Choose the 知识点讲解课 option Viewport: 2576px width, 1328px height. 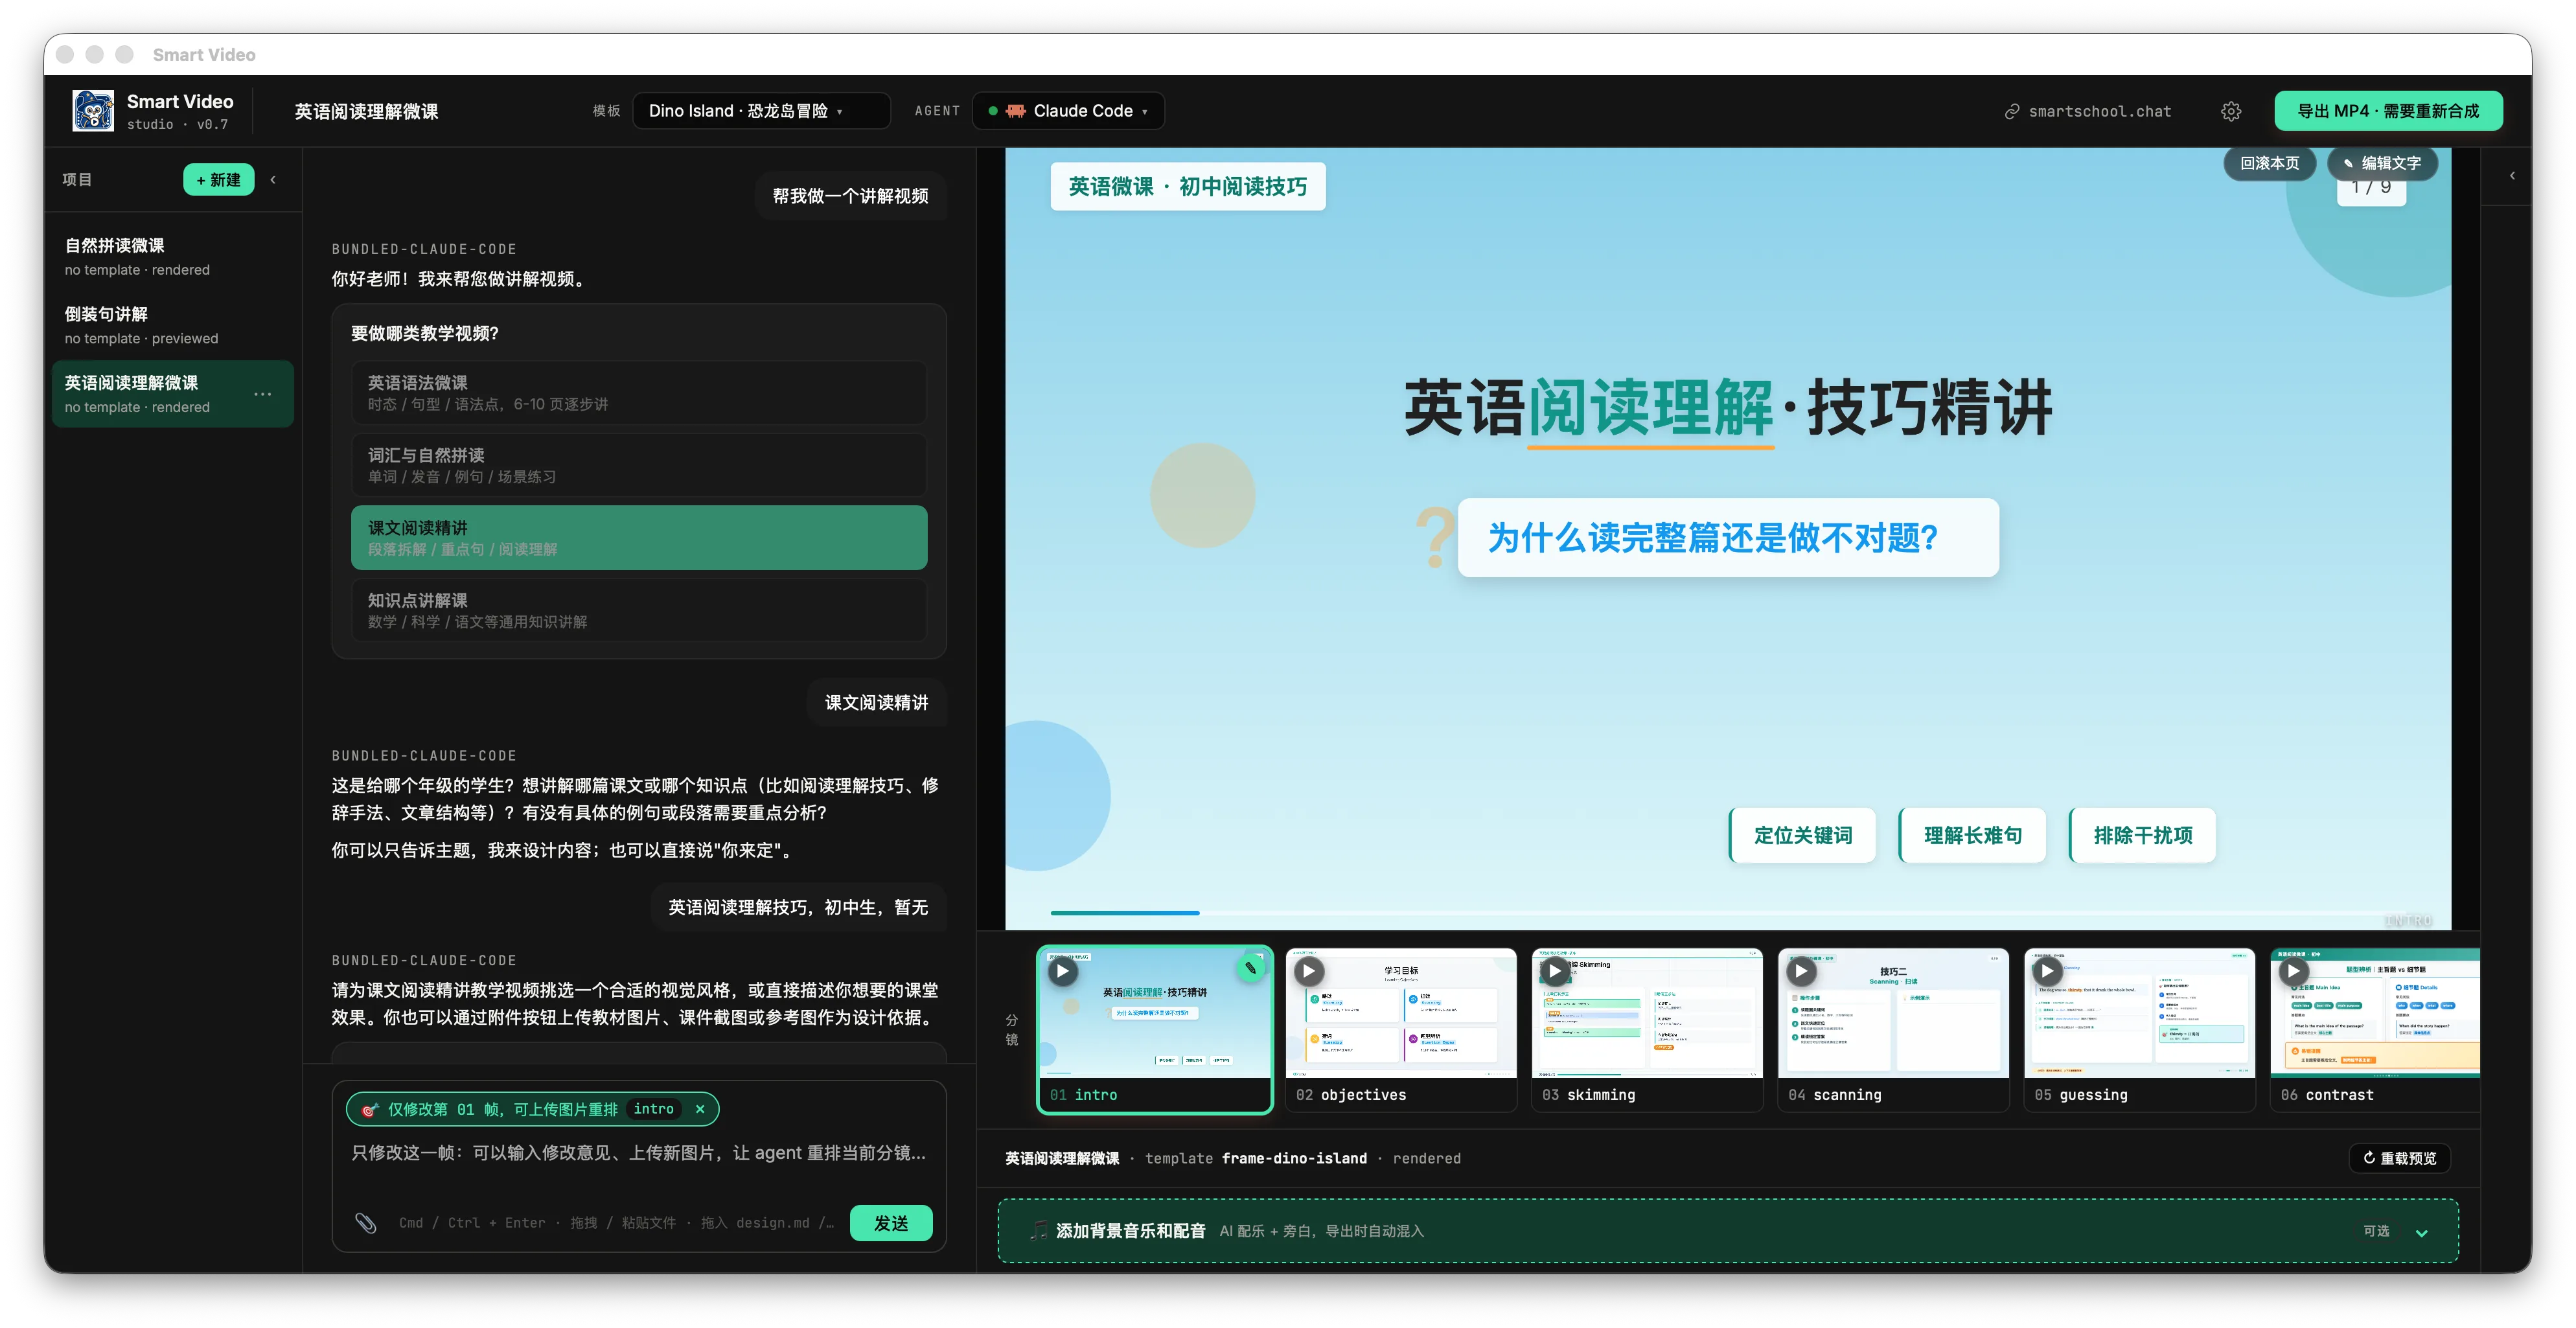click(x=639, y=610)
